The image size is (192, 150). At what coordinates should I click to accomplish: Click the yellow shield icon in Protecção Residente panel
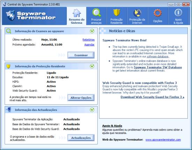pos(8,66)
